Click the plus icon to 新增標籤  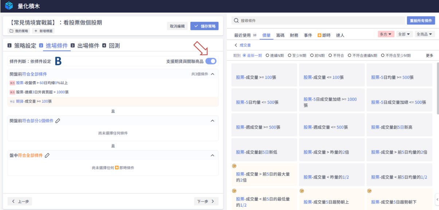coord(35,31)
